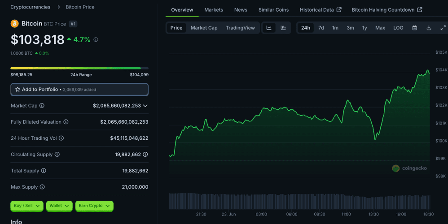
Task: Set chart range to 24h
Action: click(305, 28)
